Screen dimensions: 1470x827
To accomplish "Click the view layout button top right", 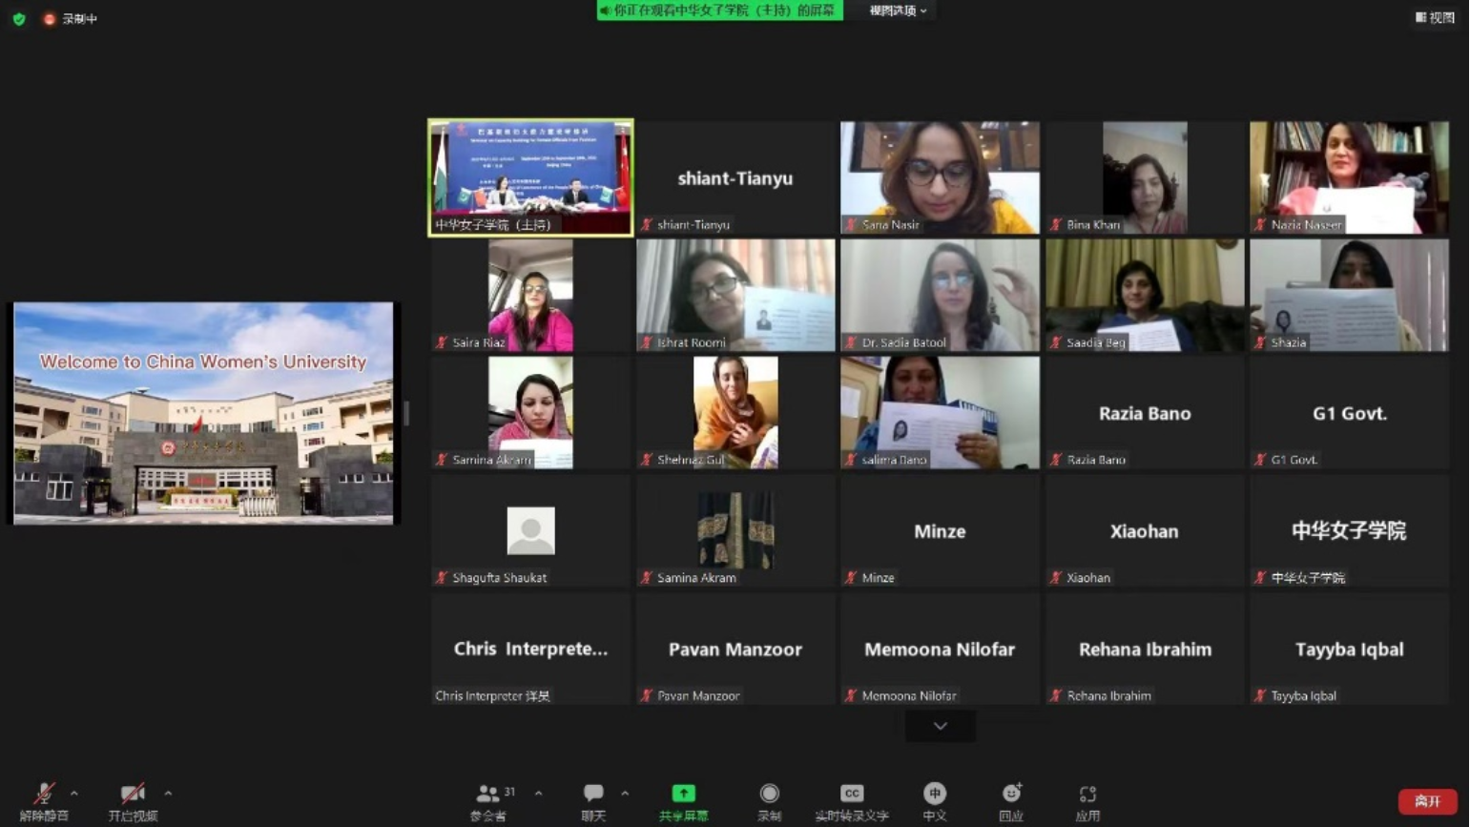I will tap(1435, 17).
